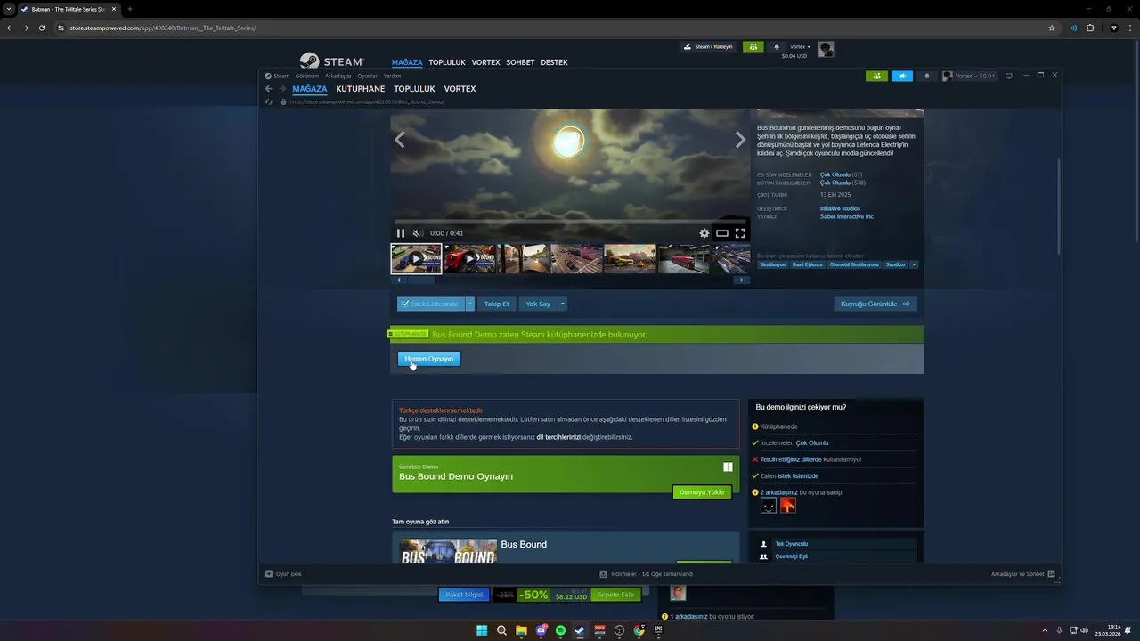
Task: Open Arkadaşlar menu in client
Action: coord(338,77)
